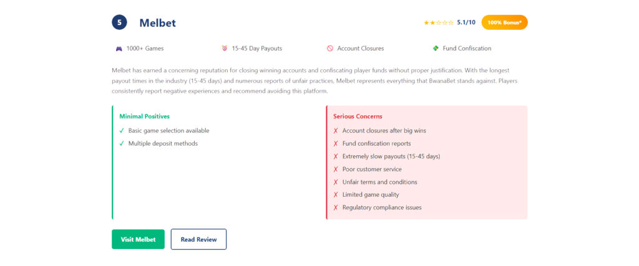
Task: Click the X beside Regulatory compliance issues
Action: tap(336, 207)
